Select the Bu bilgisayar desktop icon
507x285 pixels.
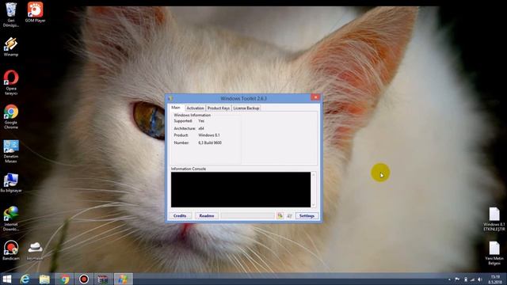point(11,183)
